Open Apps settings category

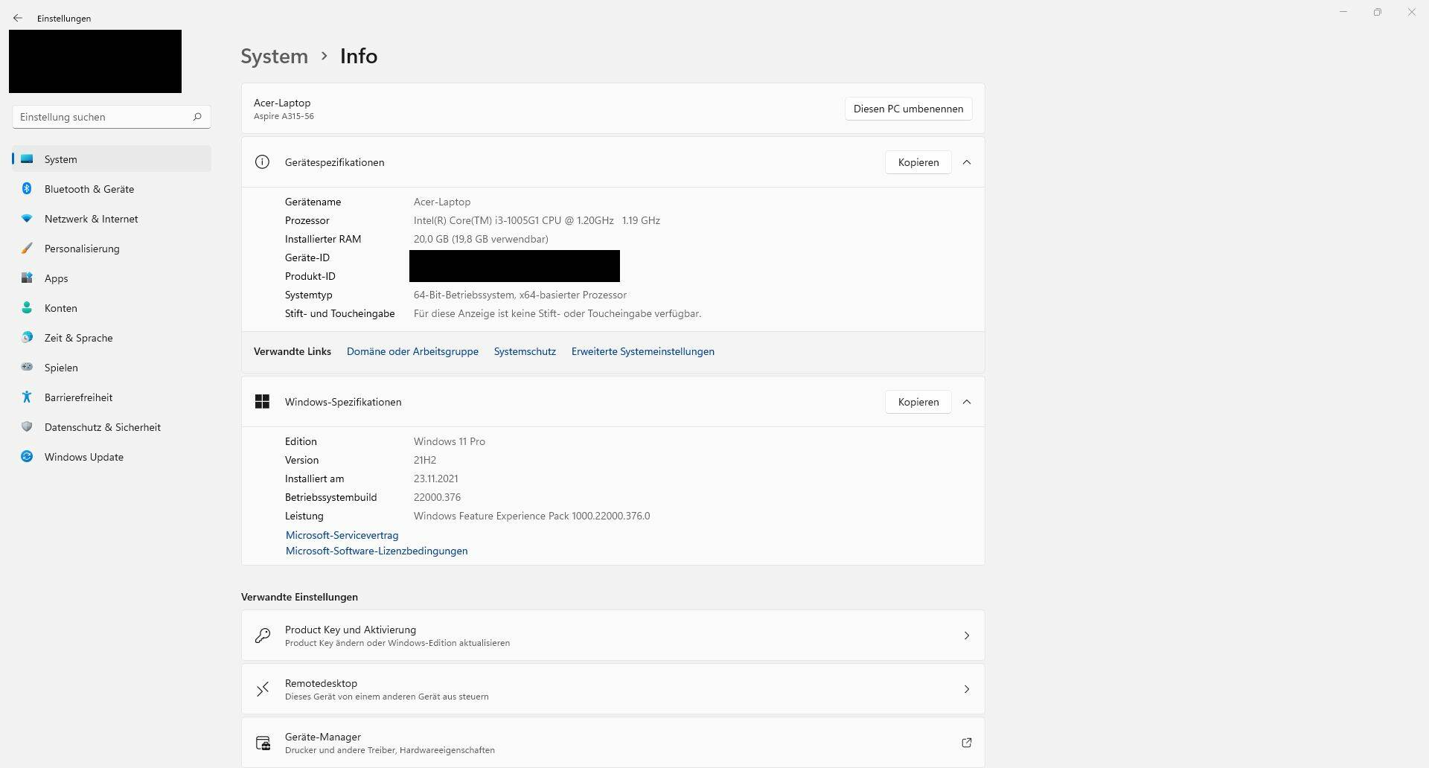[x=112, y=278]
